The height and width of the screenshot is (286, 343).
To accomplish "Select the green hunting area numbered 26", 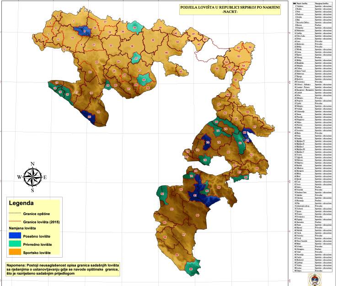I will pos(135,28).
